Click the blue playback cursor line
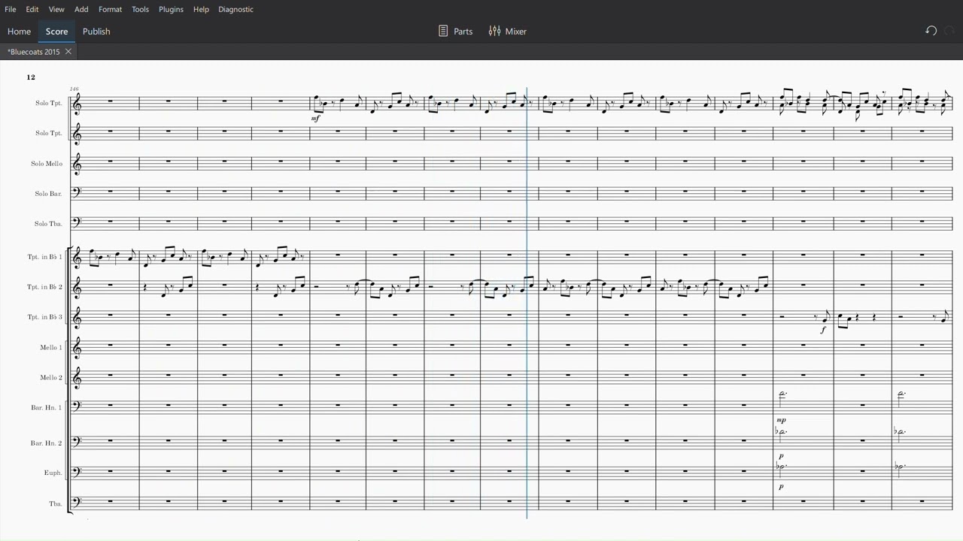The image size is (963, 541). pyautogui.click(x=527, y=303)
